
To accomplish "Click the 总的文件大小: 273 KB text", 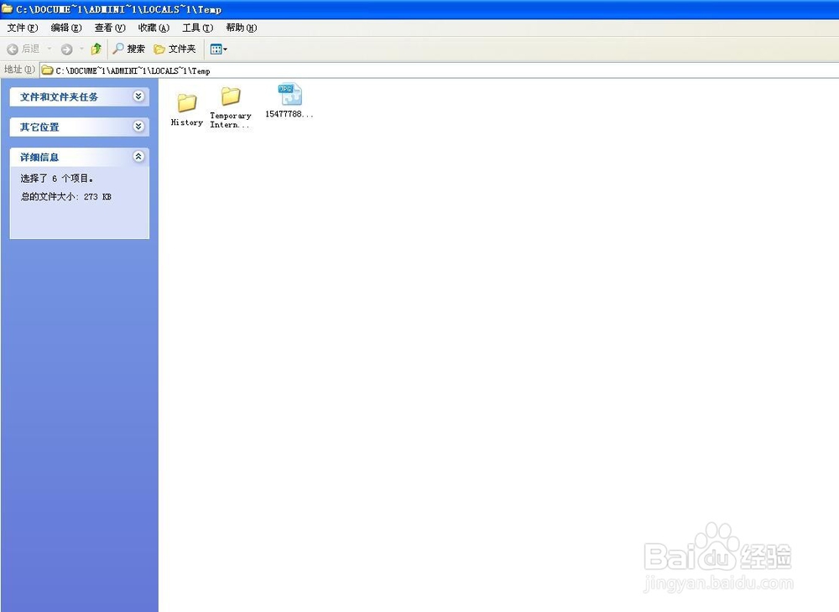I will [65, 197].
